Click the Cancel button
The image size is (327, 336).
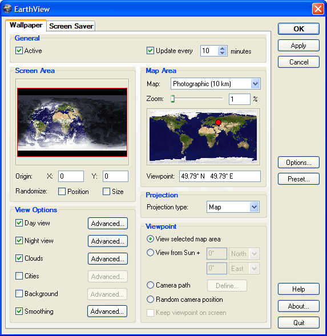point(298,62)
